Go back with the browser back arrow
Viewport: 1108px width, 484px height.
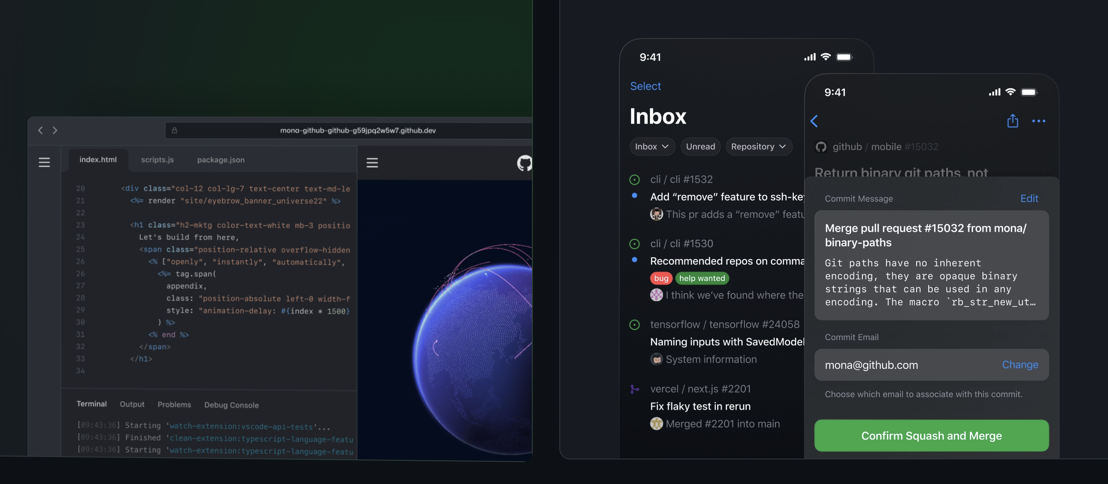(x=40, y=130)
